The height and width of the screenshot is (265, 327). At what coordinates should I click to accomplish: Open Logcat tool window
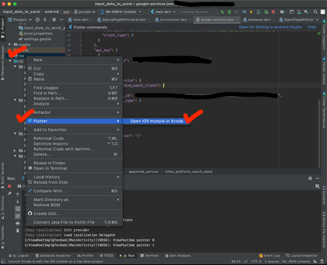point(19,256)
